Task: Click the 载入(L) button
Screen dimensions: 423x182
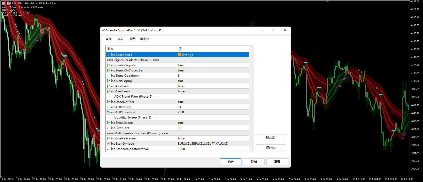Action: tap(271, 138)
